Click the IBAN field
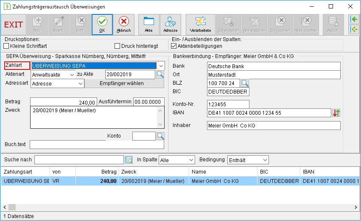The image size is (361, 221). (x=269, y=113)
